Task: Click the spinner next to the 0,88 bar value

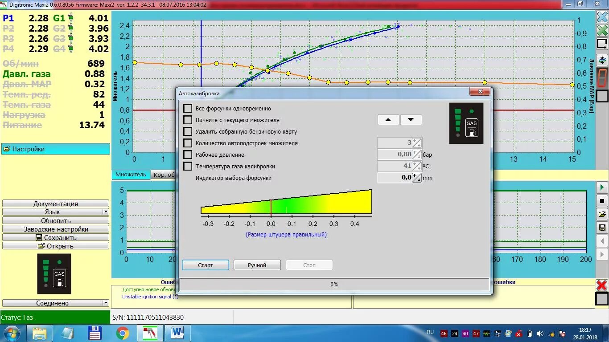Action: (x=417, y=155)
